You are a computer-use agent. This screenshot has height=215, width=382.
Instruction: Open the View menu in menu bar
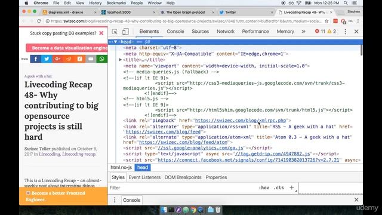79,3
